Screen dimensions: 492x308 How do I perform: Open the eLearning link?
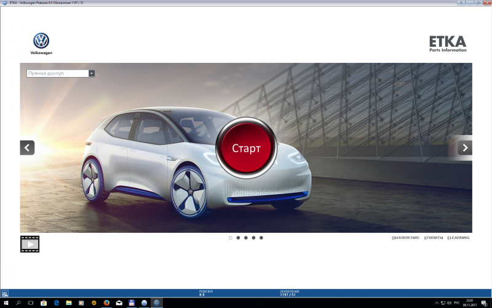pos(458,237)
